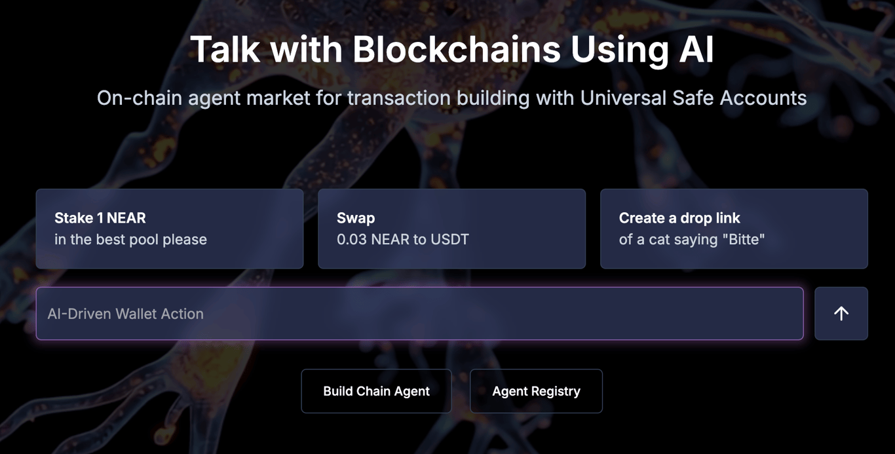Screen dimensions: 895x454
Task: Click the 'of a cat saying Bitte' text
Action: (692, 240)
